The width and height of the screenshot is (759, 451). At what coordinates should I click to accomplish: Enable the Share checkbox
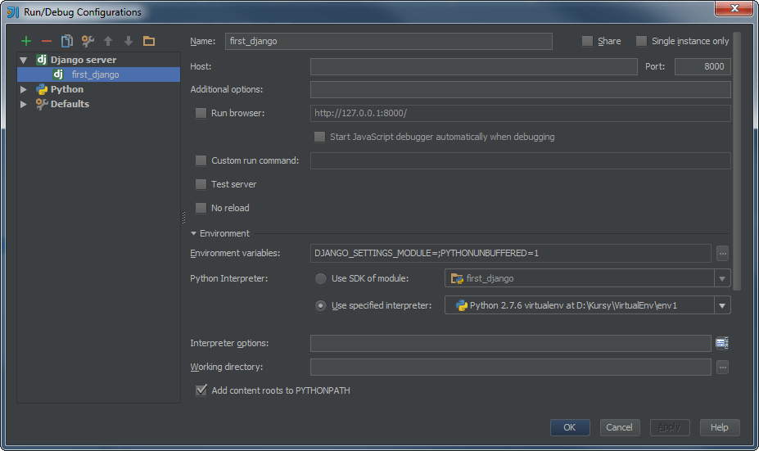coord(587,41)
